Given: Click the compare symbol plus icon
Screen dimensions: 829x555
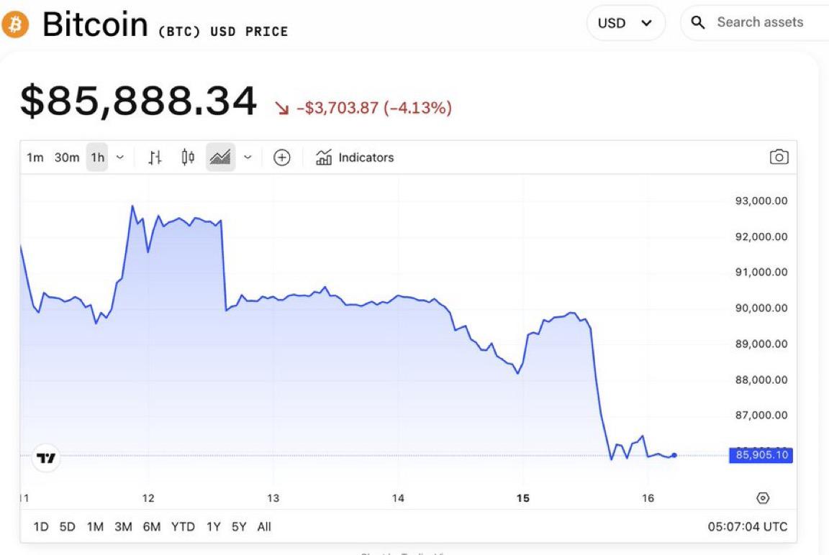Looking at the screenshot, I should tap(282, 157).
